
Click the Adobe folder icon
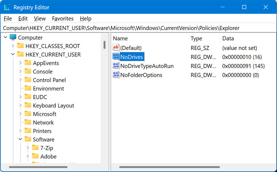click(x=35, y=156)
